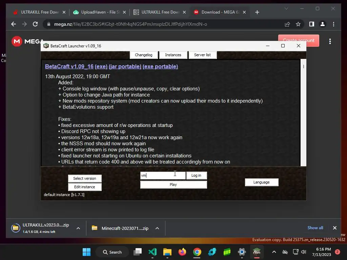
Task: Open Visual Studio Code from taskbar
Action: (x=152, y=252)
